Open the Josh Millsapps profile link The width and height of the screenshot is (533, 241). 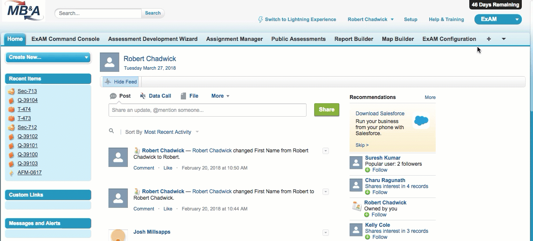coord(152,232)
